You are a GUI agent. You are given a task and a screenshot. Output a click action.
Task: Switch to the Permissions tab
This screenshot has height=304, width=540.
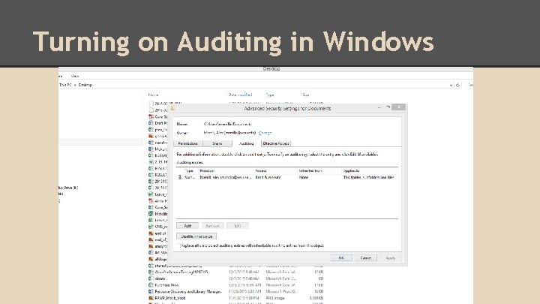[x=188, y=143]
